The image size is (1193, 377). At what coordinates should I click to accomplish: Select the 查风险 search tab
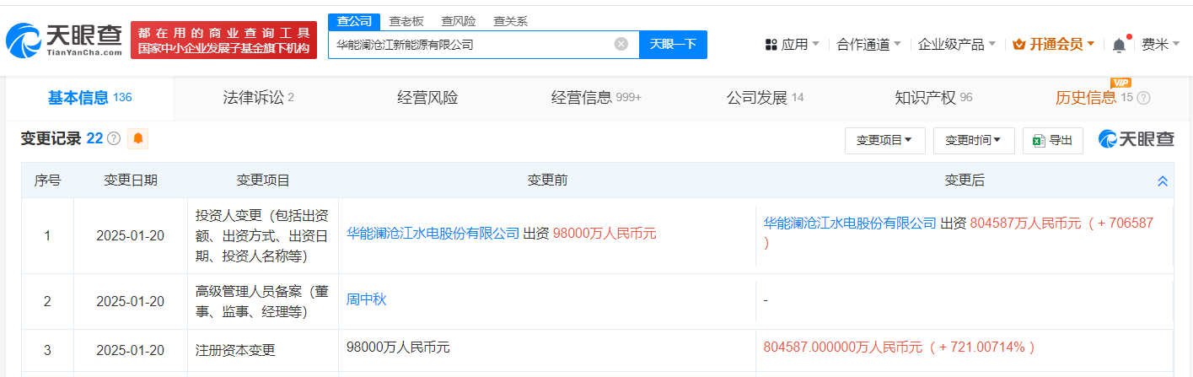[458, 21]
